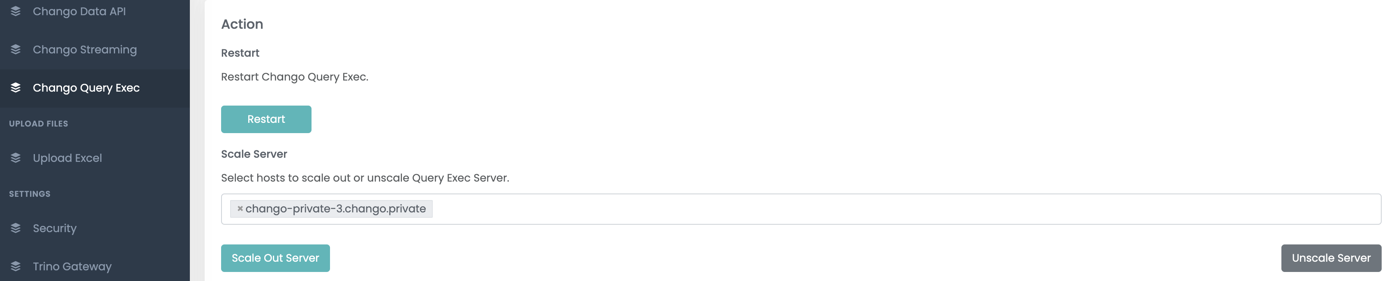The width and height of the screenshot is (1394, 281).
Task: Open Chango Data API menu item
Action: click(x=95, y=12)
